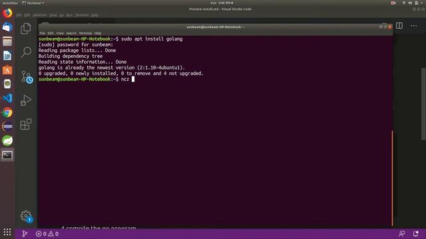426x239 pixels.
Task: Click the screen recording indicator in top bar
Action: [393, 3]
